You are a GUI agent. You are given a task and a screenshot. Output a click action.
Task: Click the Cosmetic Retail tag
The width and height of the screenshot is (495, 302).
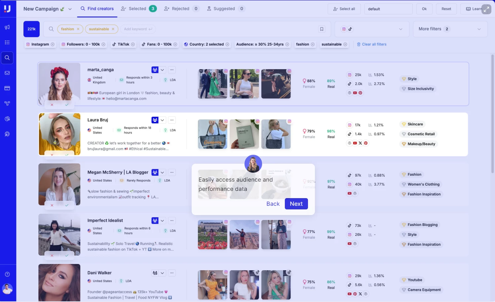[418, 134]
